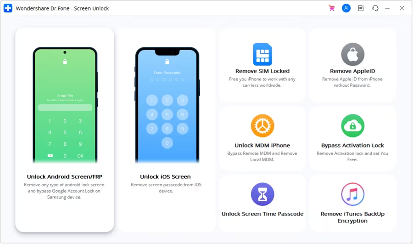This screenshot has width=413, height=244.
Task: Click the headset support icon
Action: coord(375,8)
